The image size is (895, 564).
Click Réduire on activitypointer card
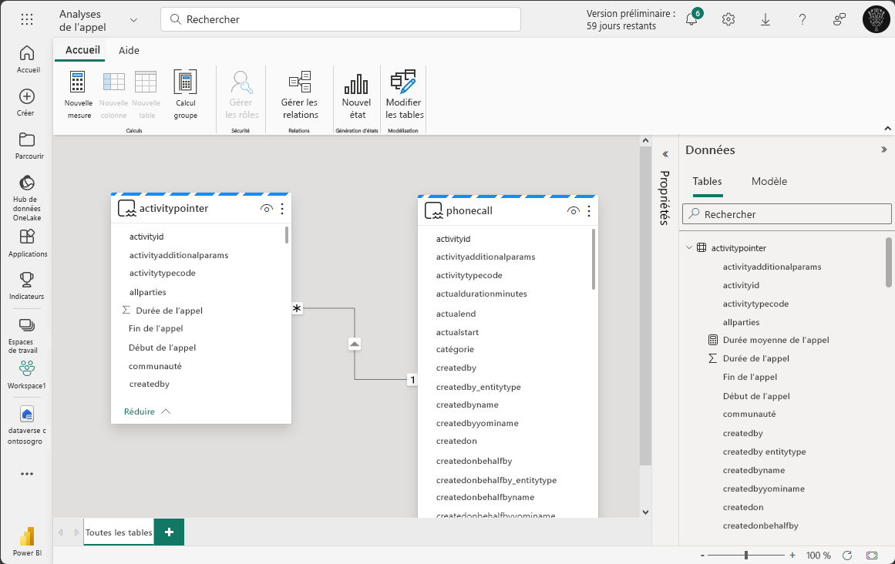click(x=147, y=411)
